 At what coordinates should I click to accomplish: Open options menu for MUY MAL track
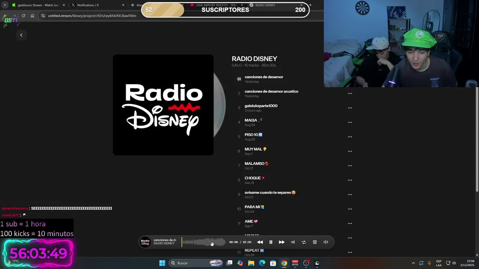click(x=350, y=151)
